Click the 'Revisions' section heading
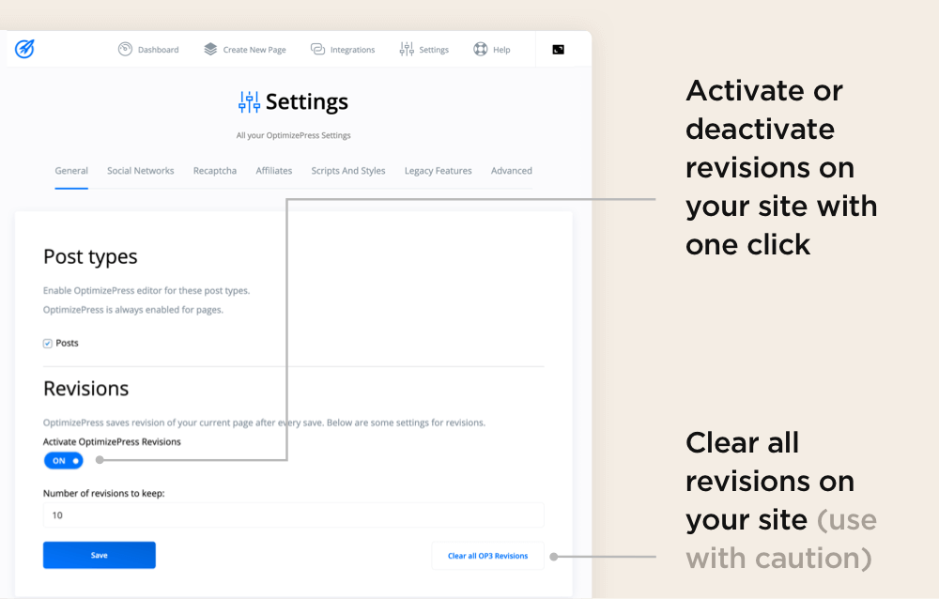The height and width of the screenshot is (599, 939). 86,389
